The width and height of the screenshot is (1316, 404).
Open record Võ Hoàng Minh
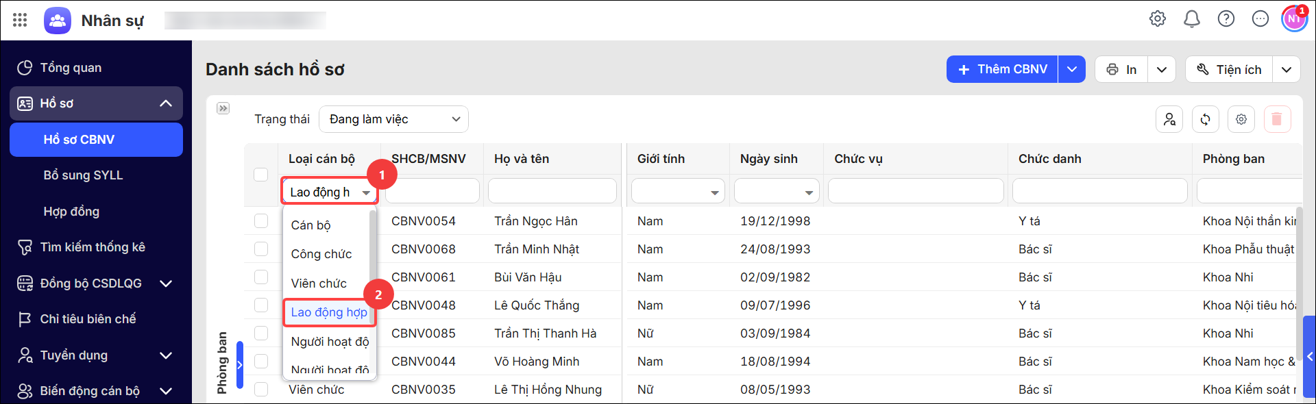coord(537,362)
